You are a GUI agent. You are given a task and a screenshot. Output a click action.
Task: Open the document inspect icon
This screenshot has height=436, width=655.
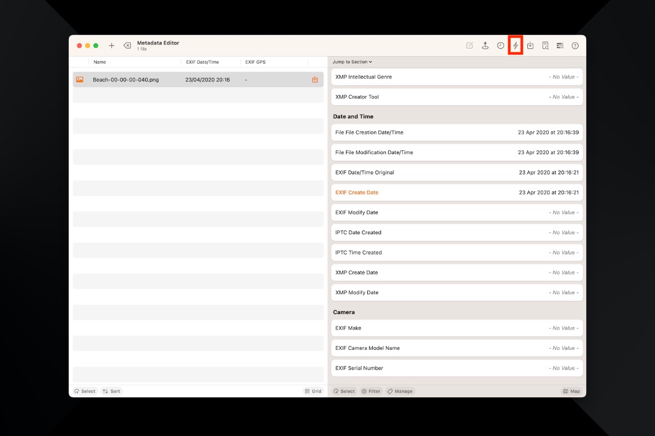point(545,46)
